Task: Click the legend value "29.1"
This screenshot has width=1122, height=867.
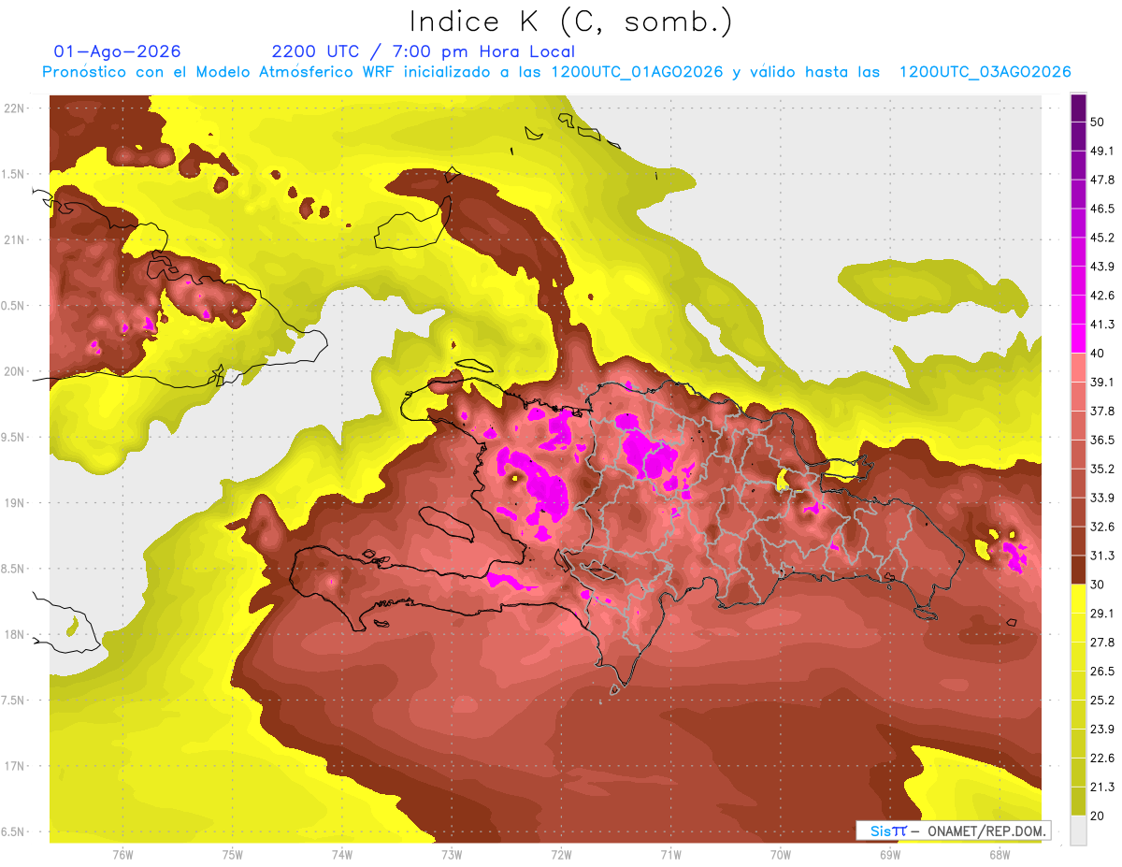Action: click(1102, 614)
